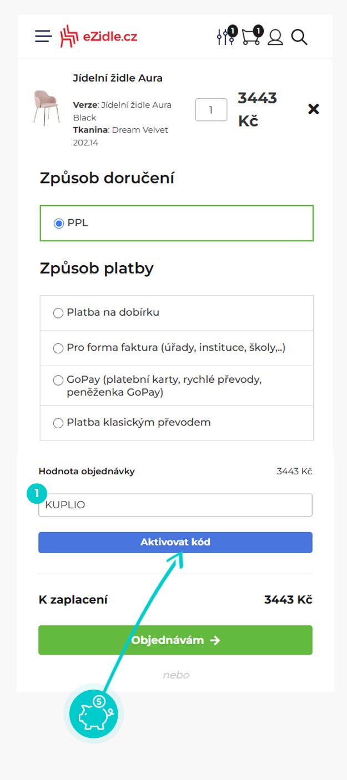Open the Jídelní židle Aura product title
The image size is (347, 780).
(x=118, y=78)
